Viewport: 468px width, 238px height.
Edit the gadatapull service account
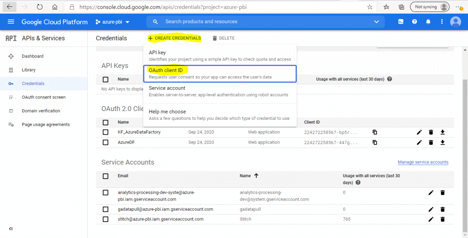[x=431, y=209]
